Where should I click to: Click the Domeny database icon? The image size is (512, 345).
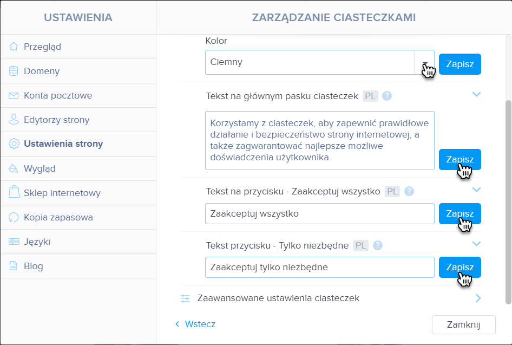click(14, 71)
